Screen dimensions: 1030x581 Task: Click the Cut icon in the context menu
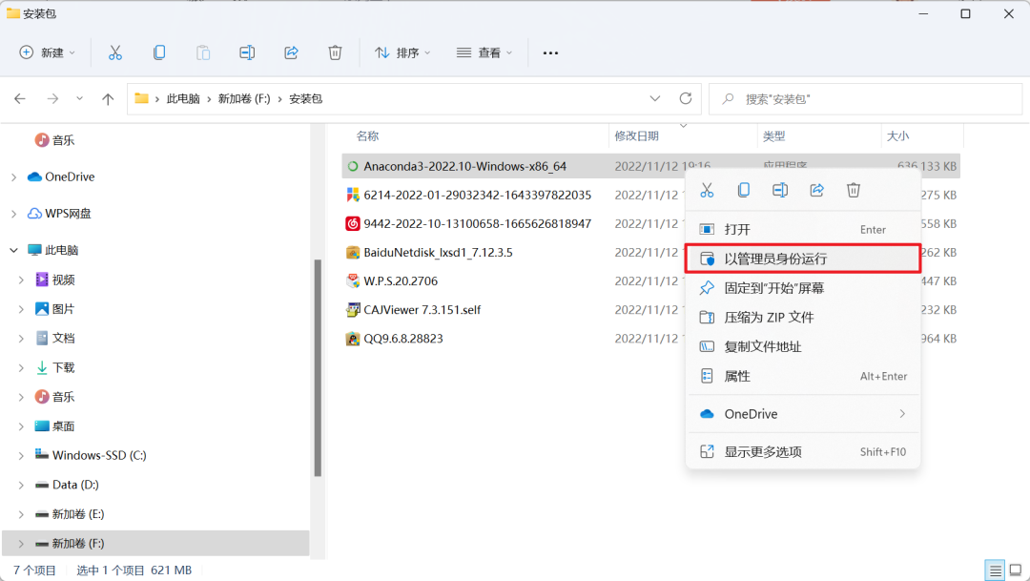707,190
